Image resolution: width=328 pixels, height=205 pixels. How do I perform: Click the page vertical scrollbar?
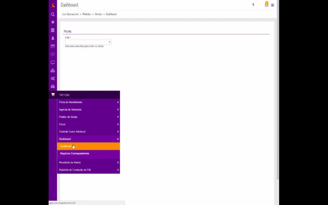click(x=278, y=90)
